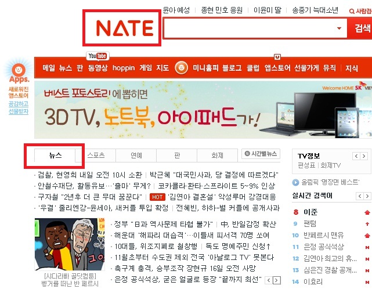This screenshot has width=372, height=289.
Task: Click the up arrow beside 이준
Action: tap(367, 212)
